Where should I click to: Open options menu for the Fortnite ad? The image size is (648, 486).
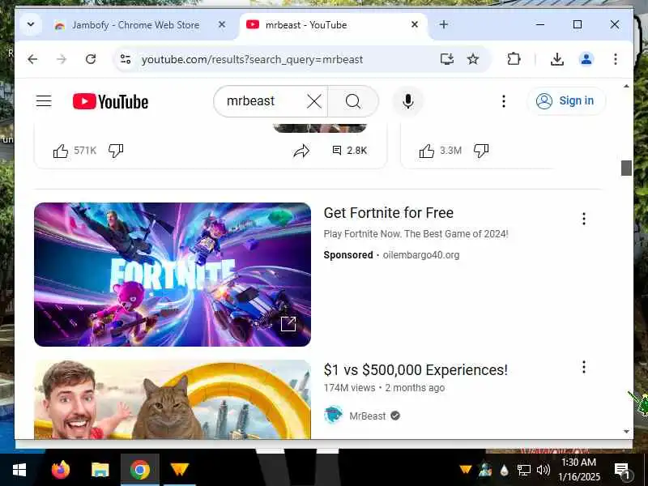584,219
